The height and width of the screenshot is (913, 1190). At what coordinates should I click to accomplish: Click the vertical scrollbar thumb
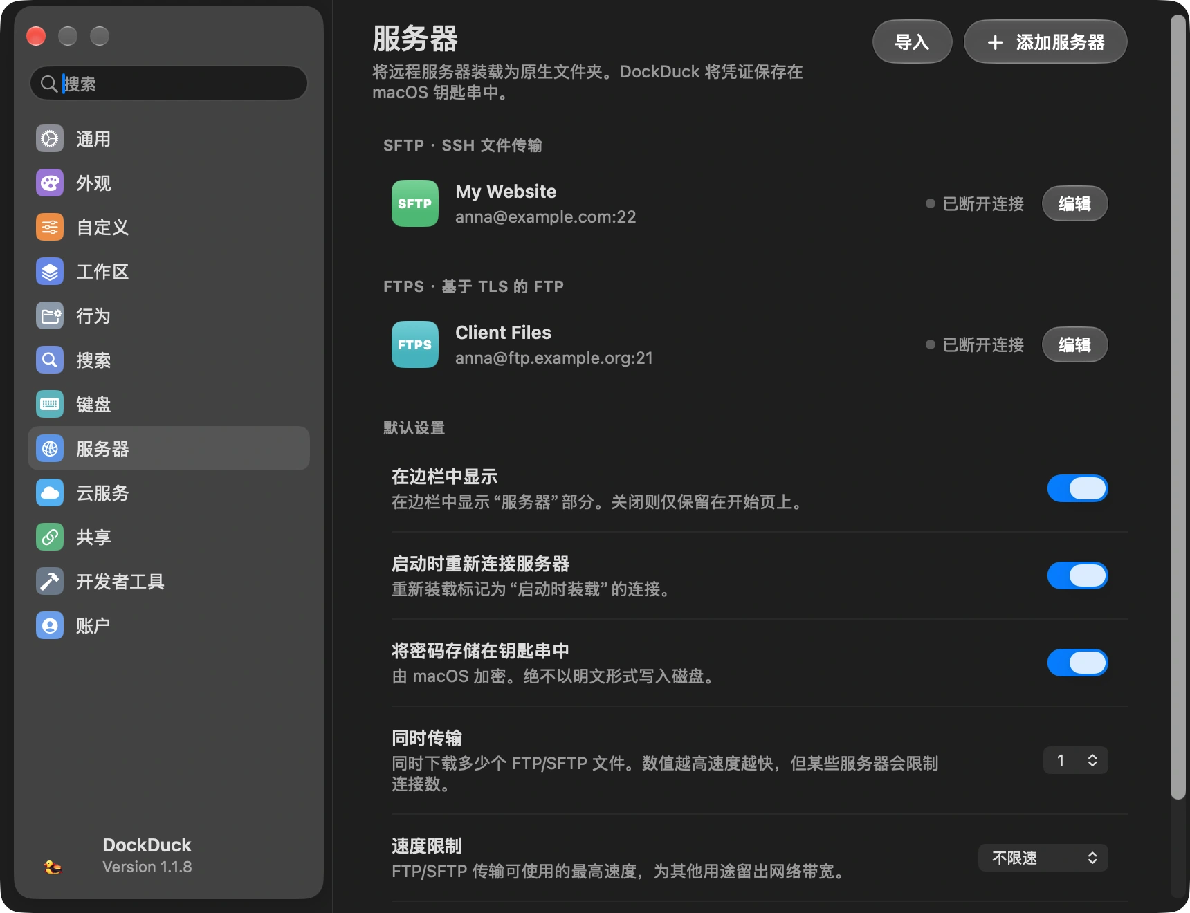coord(1178,408)
